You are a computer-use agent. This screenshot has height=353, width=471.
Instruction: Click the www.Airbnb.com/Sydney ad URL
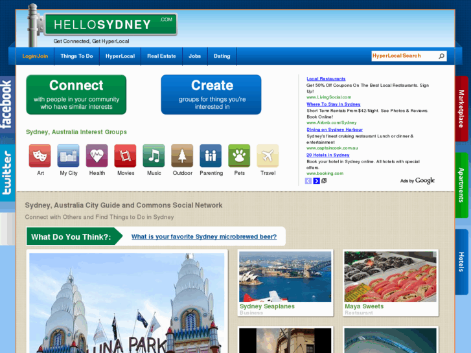331,122
